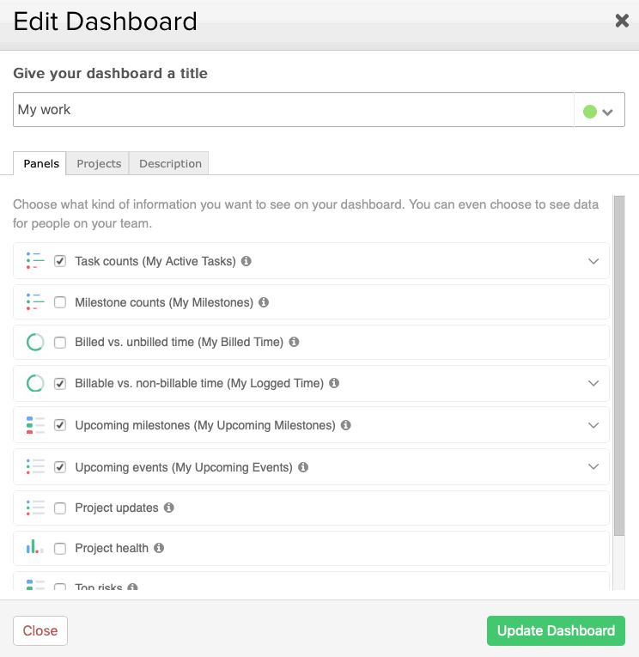
Task: Switch to the Projects tab
Action: click(x=99, y=163)
